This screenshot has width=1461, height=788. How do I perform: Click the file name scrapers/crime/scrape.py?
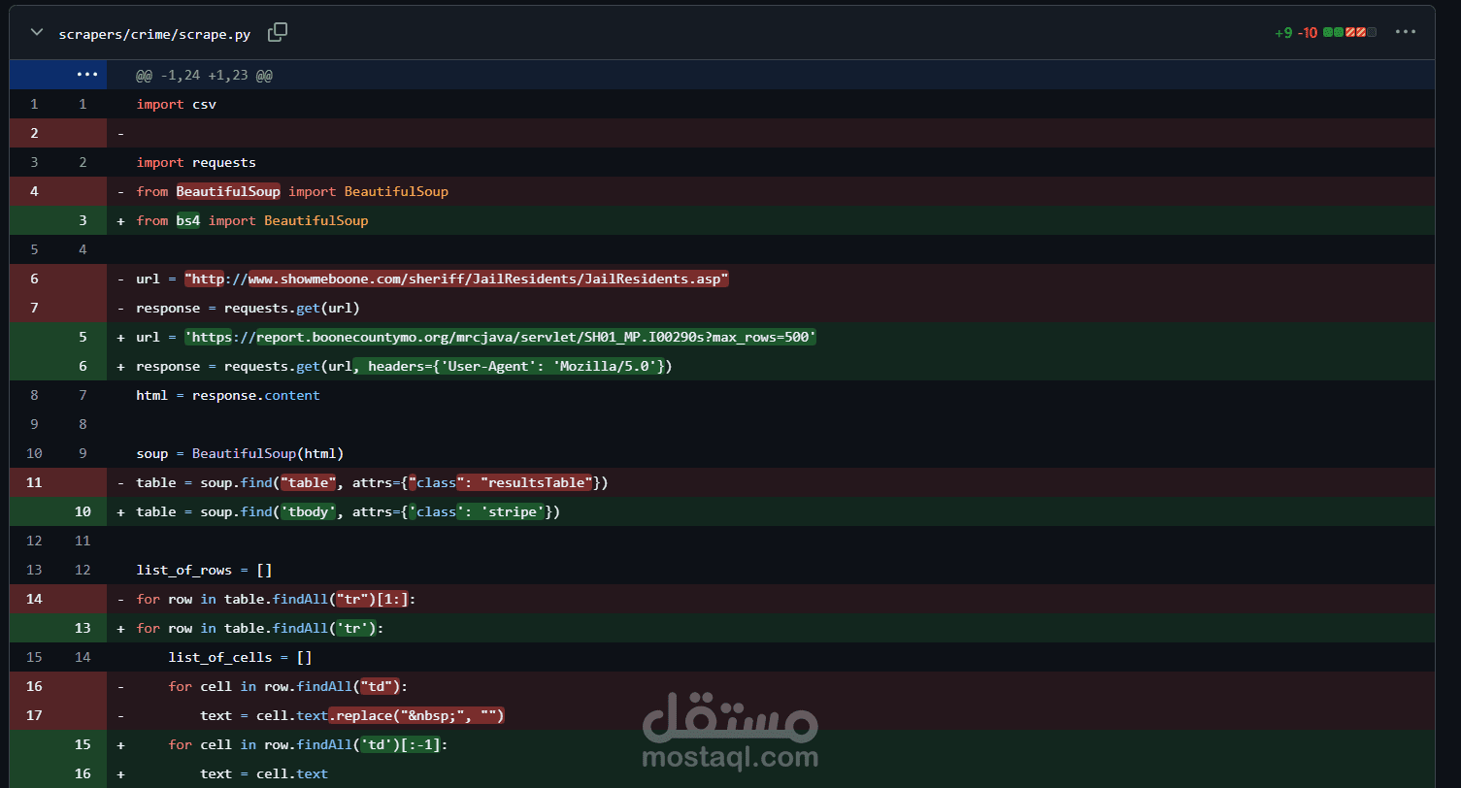point(154,34)
